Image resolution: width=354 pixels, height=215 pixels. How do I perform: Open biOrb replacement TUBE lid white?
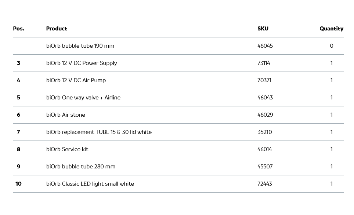click(x=99, y=132)
